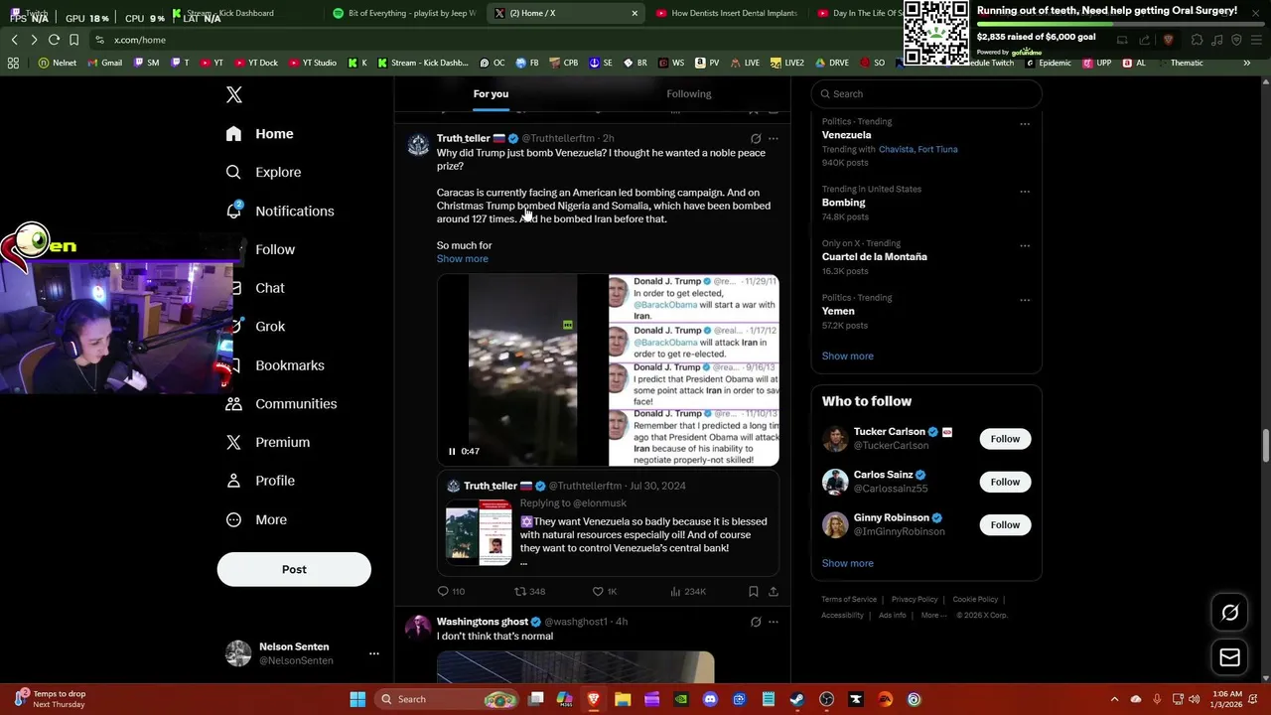View analytics showing 234K views
The height and width of the screenshot is (715, 1271).
(x=687, y=591)
